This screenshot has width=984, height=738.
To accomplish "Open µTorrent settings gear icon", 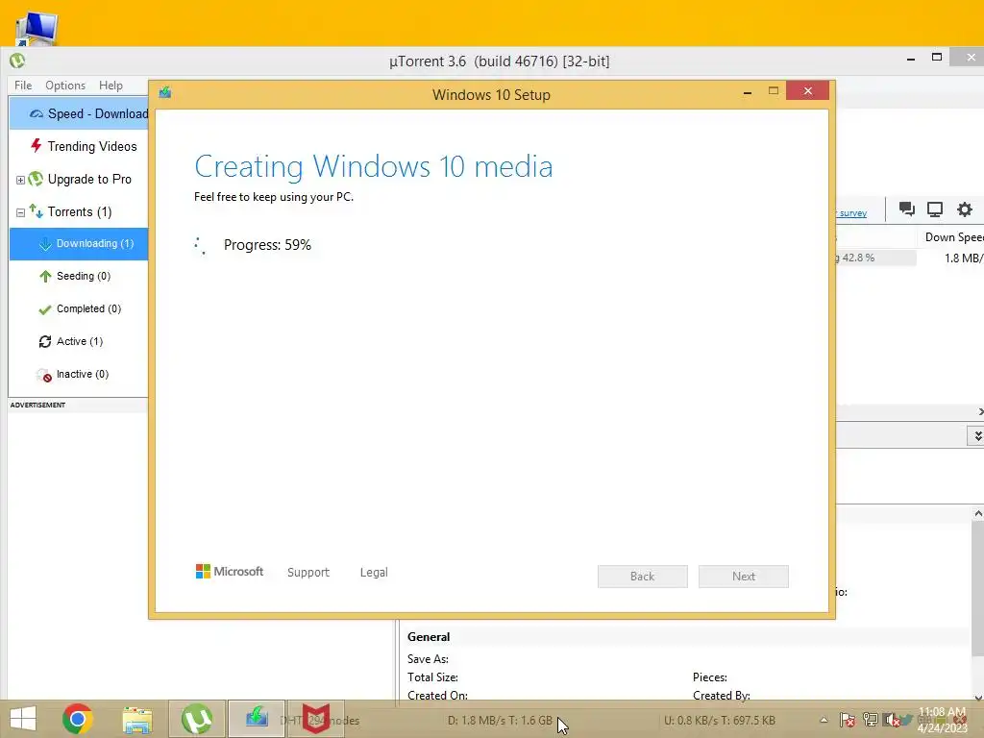I will (965, 209).
